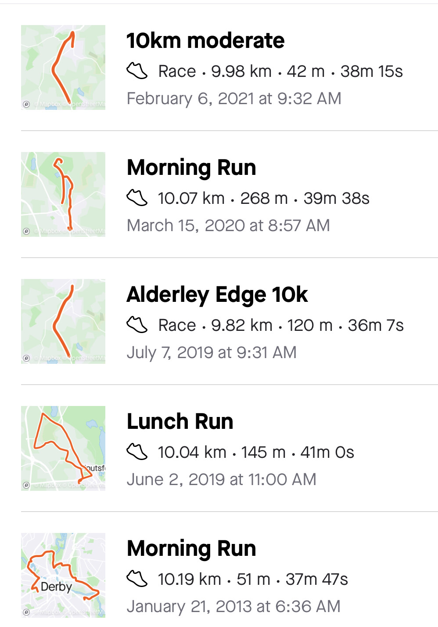Tap info icon on 10km moderate map
Screen dimensions: 438x627
point(26,104)
